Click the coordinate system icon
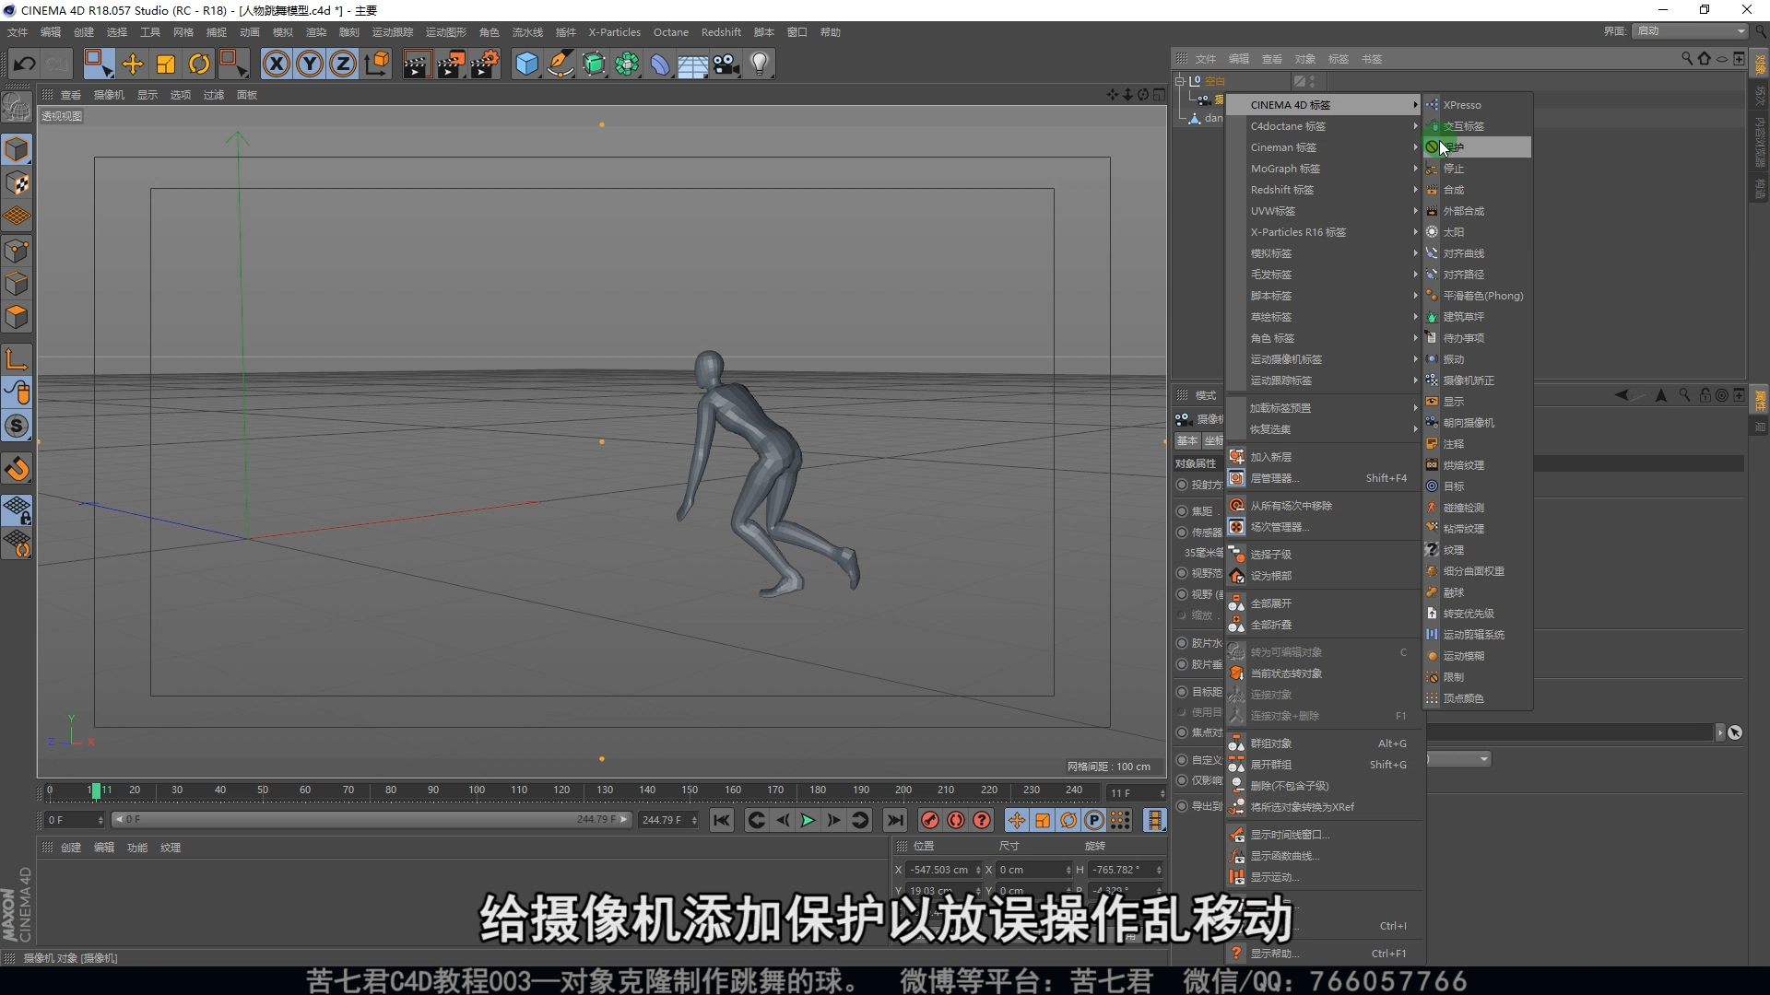The width and height of the screenshot is (1770, 995). pyautogui.click(x=377, y=64)
